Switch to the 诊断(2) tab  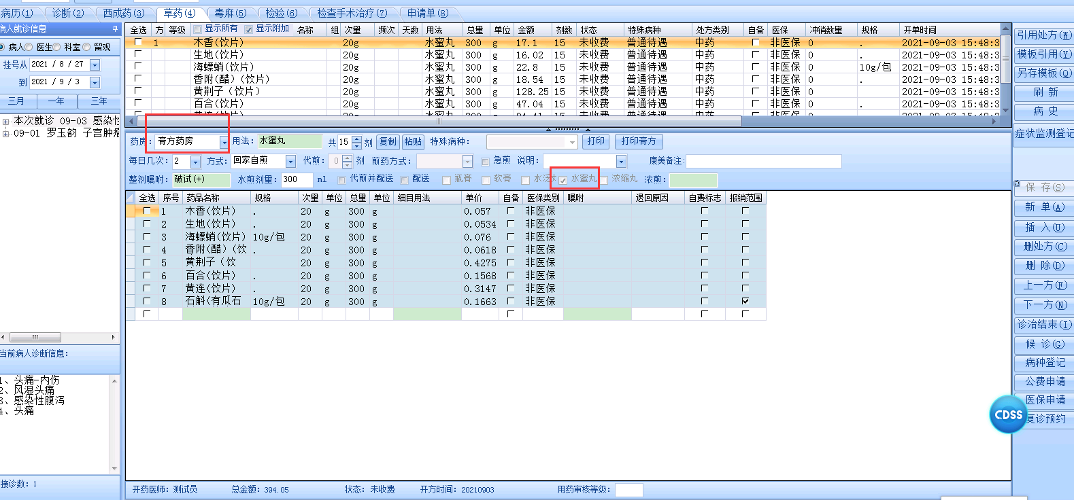(68, 13)
